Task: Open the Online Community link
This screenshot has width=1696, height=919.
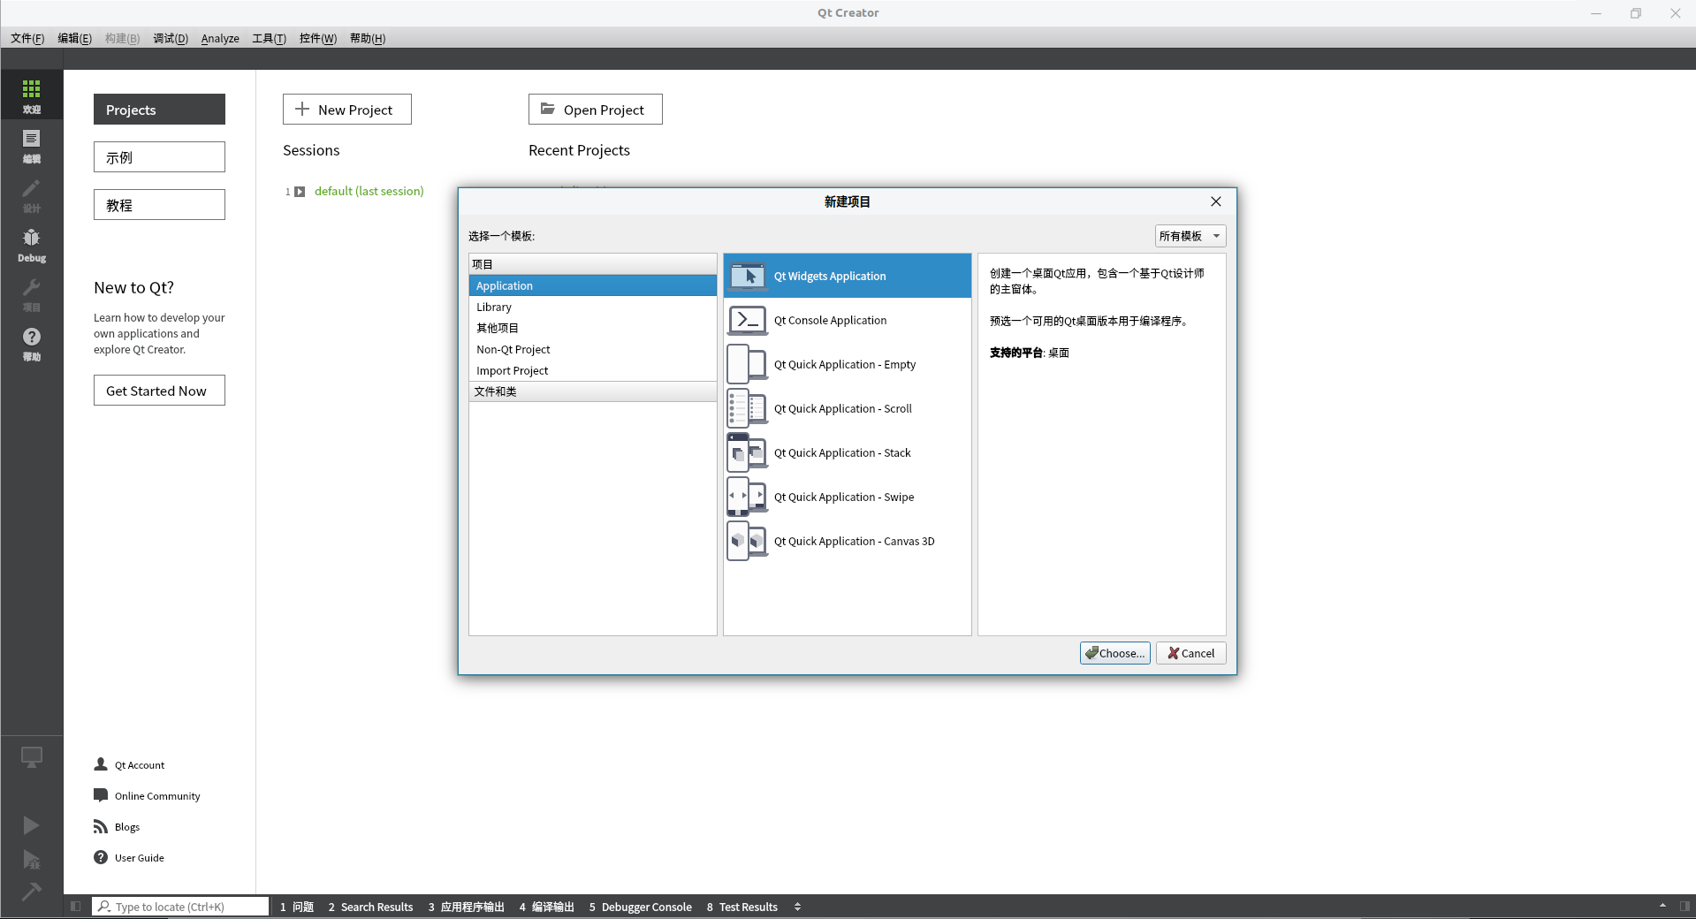Action: [148, 796]
